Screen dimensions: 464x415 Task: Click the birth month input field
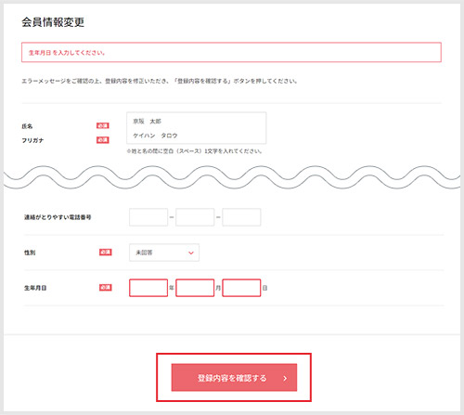[x=195, y=288]
